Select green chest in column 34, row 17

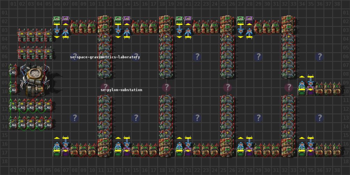click(x=302, y=153)
